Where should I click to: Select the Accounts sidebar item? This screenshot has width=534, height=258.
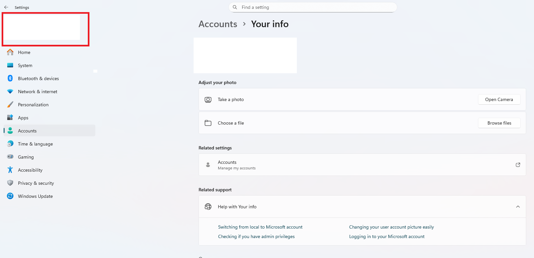(x=49, y=131)
